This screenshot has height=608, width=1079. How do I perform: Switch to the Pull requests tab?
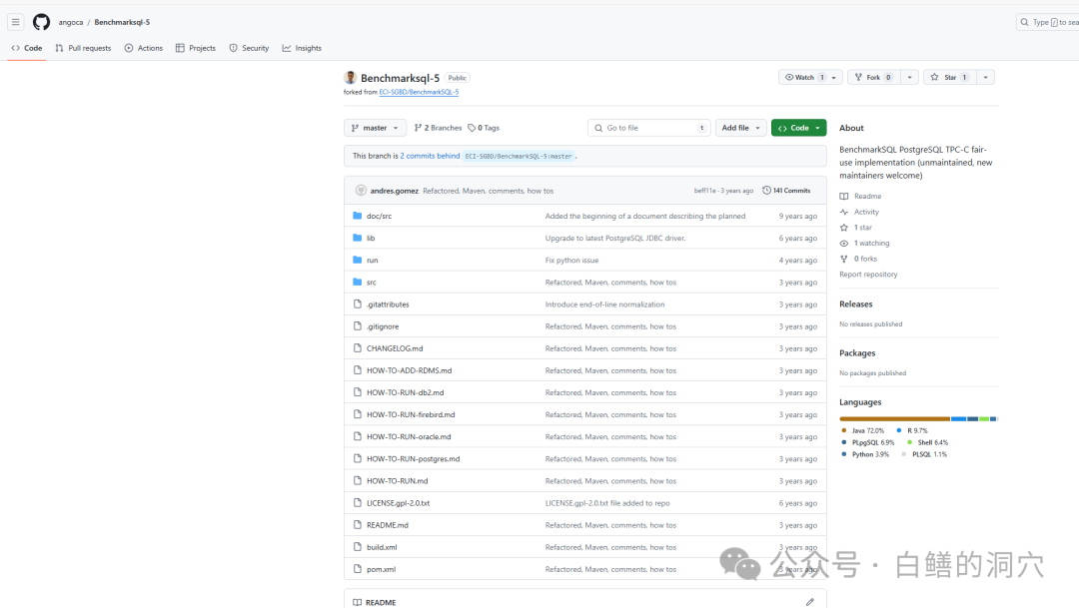pyautogui.click(x=83, y=48)
